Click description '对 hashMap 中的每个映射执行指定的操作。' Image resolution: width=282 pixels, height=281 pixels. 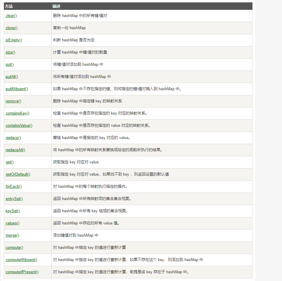point(90,187)
